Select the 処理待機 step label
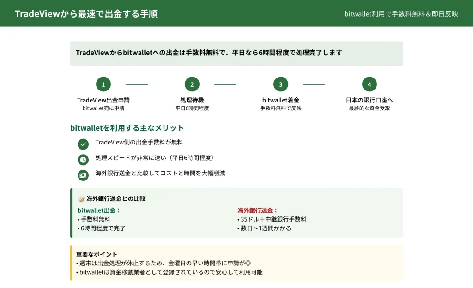The height and width of the screenshot is (288, 473). [x=192, y=100]
